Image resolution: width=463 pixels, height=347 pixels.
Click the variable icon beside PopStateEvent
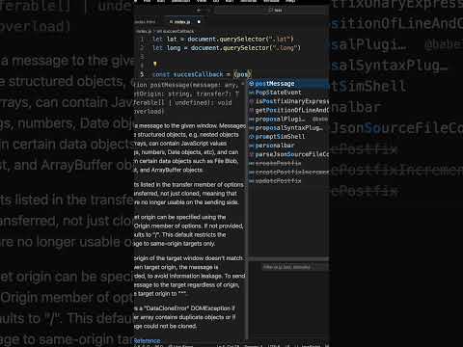click(x=252, y=93)
